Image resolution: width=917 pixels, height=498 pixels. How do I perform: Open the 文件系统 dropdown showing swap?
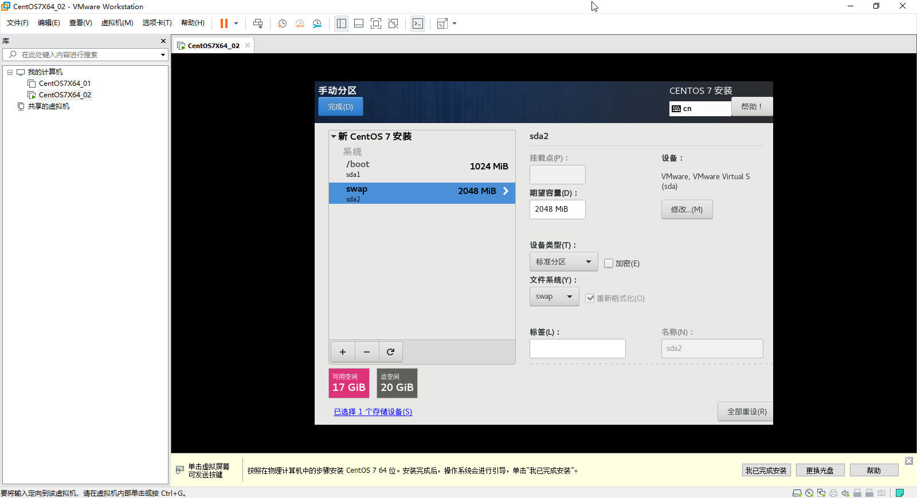(554, 297)
